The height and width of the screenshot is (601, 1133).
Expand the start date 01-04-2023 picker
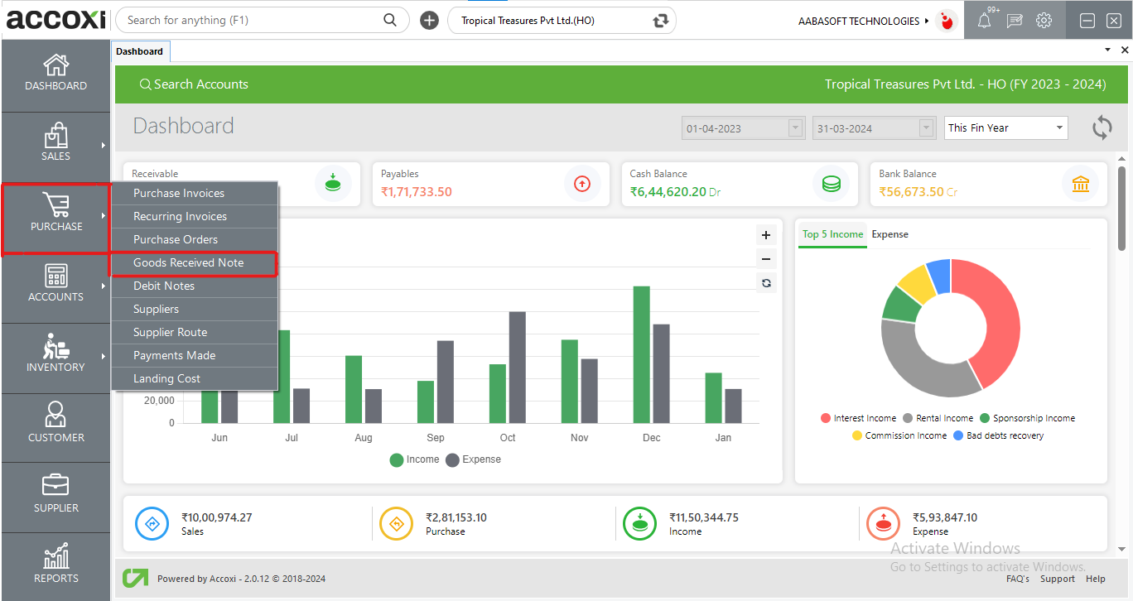coord(796,128)
